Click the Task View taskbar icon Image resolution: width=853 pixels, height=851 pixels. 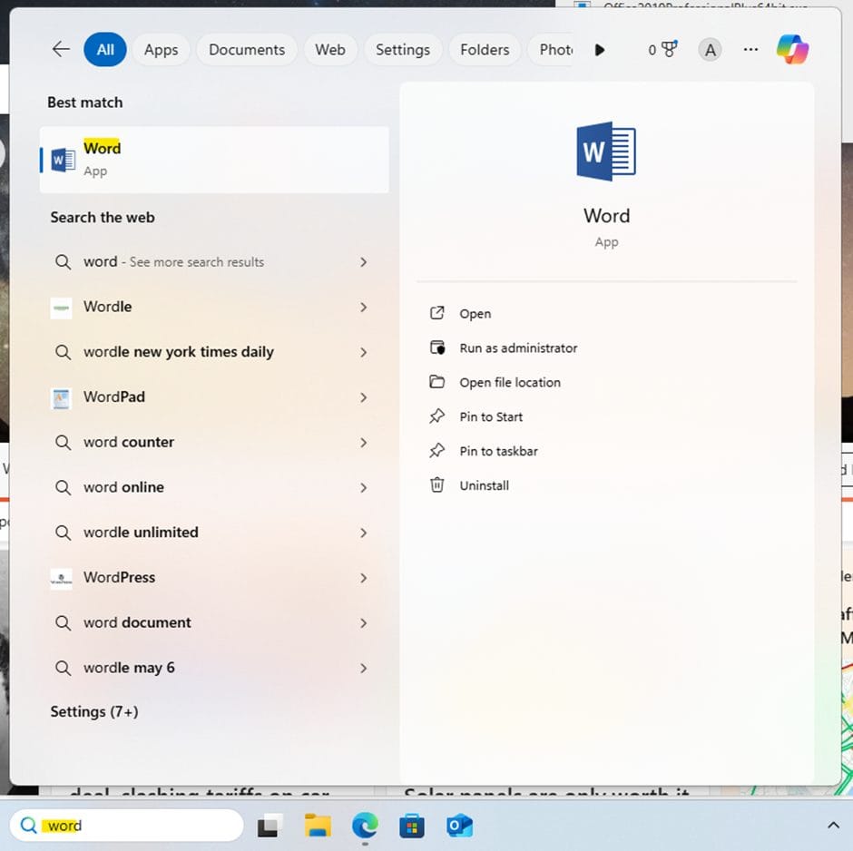pos(268,826)
